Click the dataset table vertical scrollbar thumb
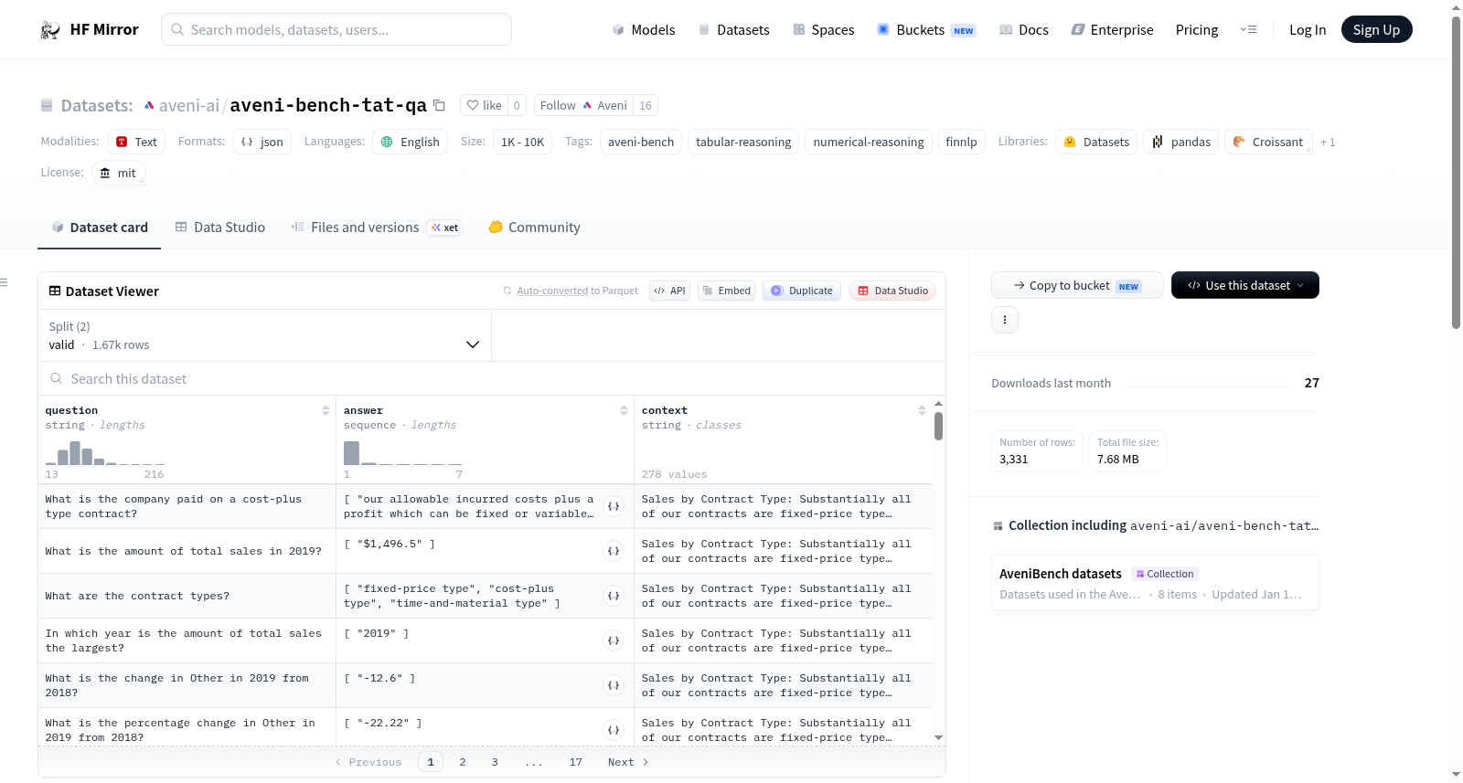Screen dimensions: 1463x783 click(938, 427)
